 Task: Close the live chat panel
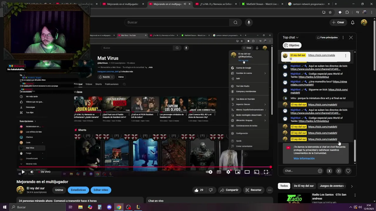coord(351,38)
